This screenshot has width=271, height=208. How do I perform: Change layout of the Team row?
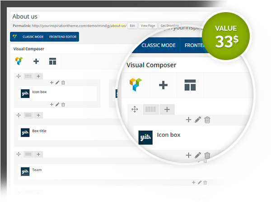pos(28,154)
